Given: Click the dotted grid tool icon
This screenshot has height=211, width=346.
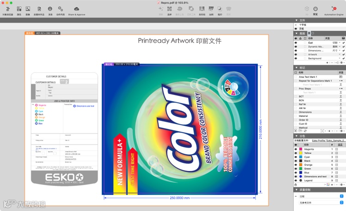Looking at the screenshot, I should pos(211,9).
